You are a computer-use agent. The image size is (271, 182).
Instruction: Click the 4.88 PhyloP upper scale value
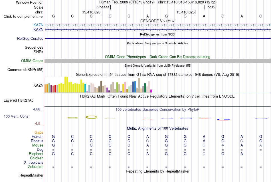click(x=37, y=109)
